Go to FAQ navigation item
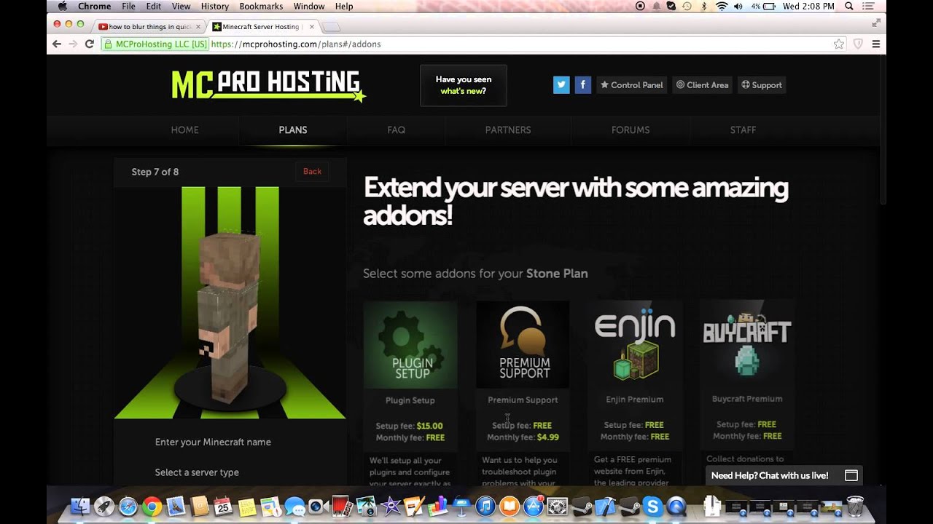Image resolution: width=933 pixels, height=524 pixels. point(396,130)
